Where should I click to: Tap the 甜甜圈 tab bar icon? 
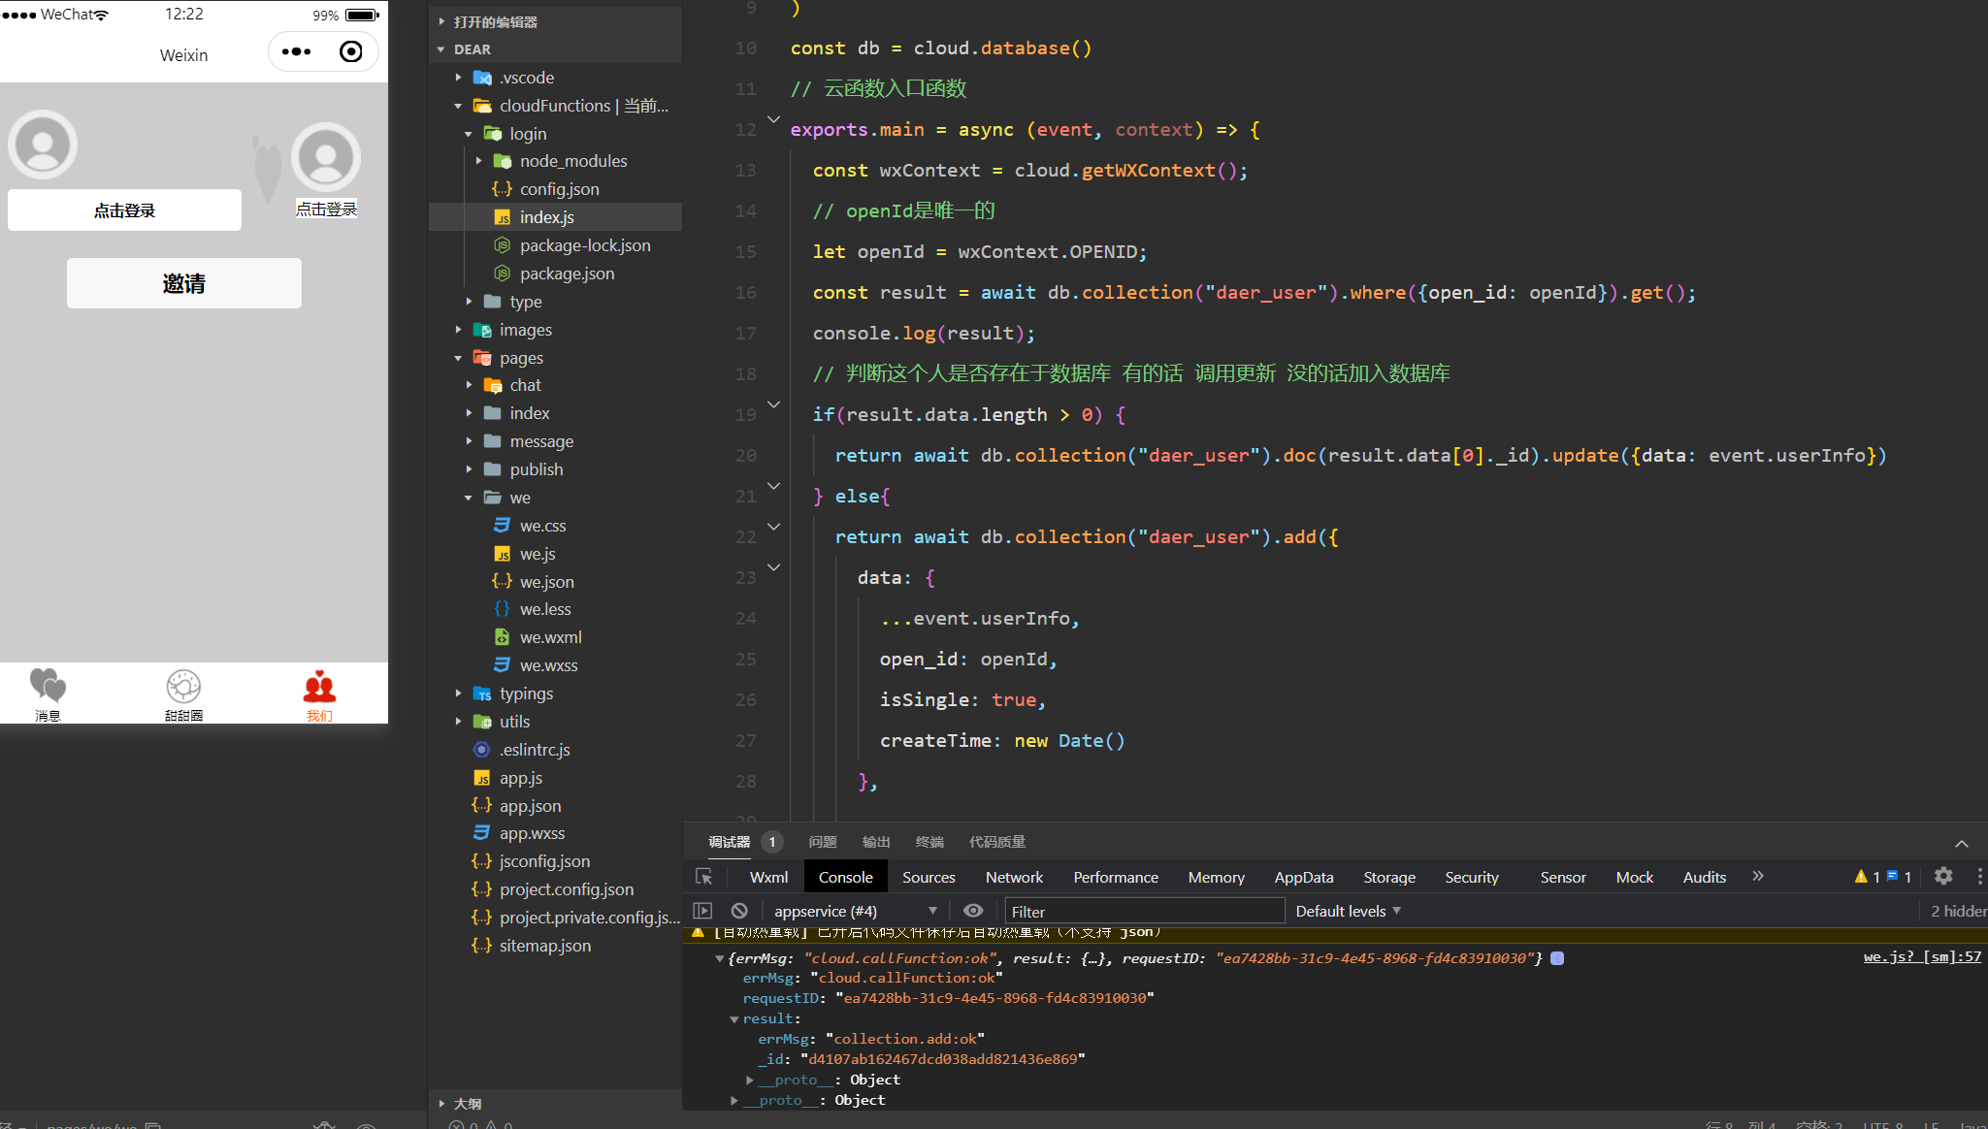tap(183, 687)
